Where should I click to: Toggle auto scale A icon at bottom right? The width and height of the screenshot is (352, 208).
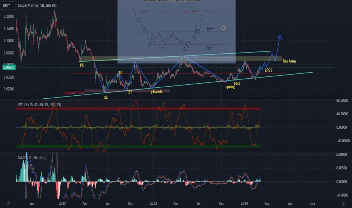click(x=343, y=204)
